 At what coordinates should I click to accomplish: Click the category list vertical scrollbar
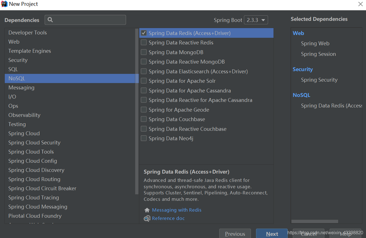(136, 111)
